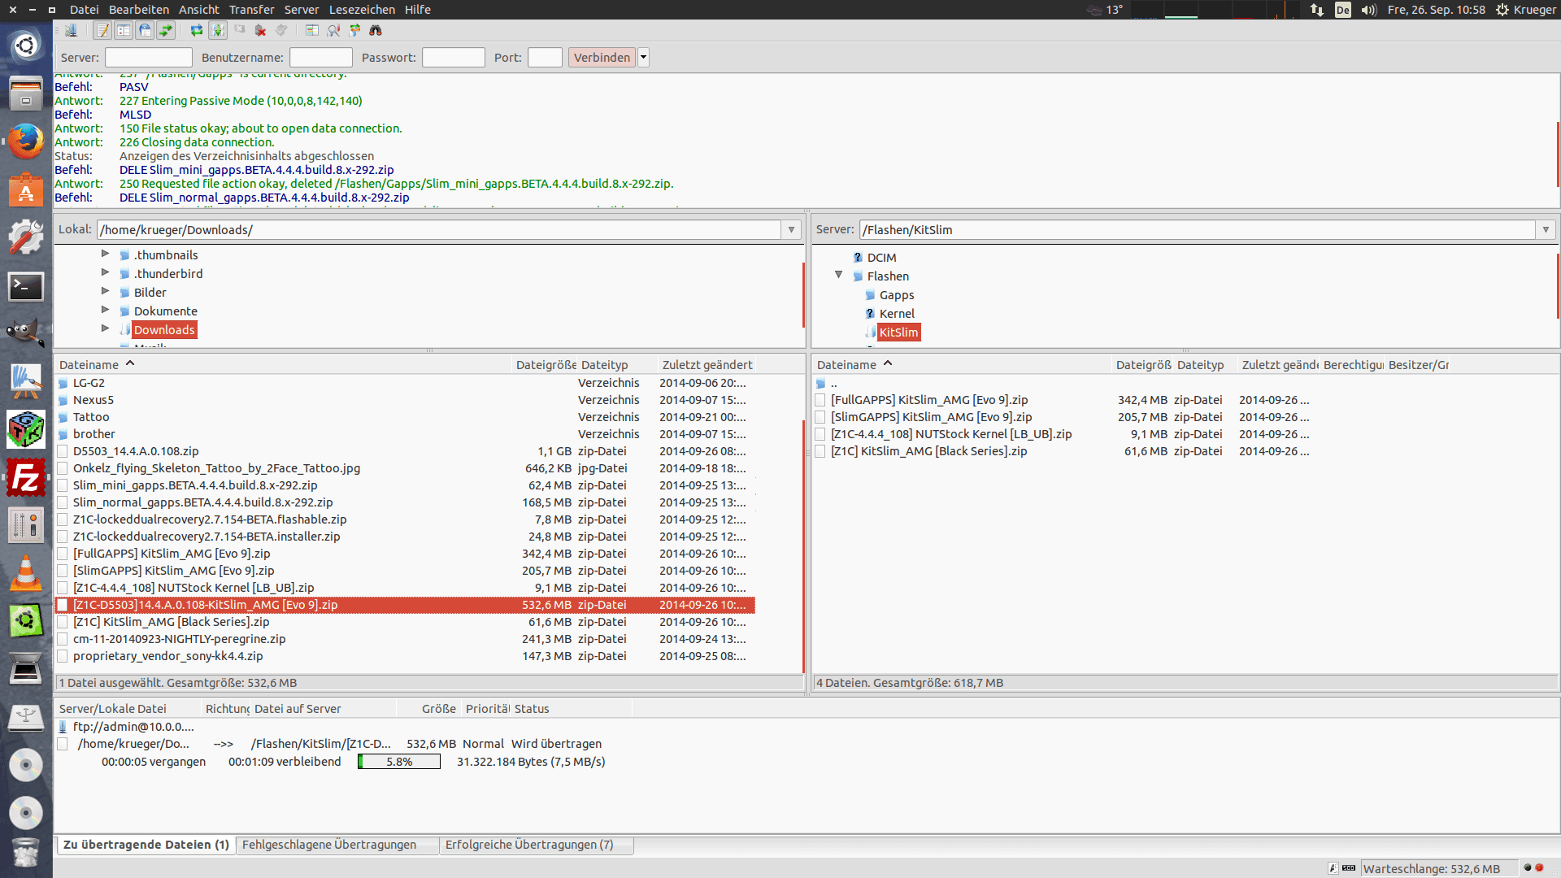Toggle transfer queue display button
Screen dimensions: 1561x878
(166, 30)
